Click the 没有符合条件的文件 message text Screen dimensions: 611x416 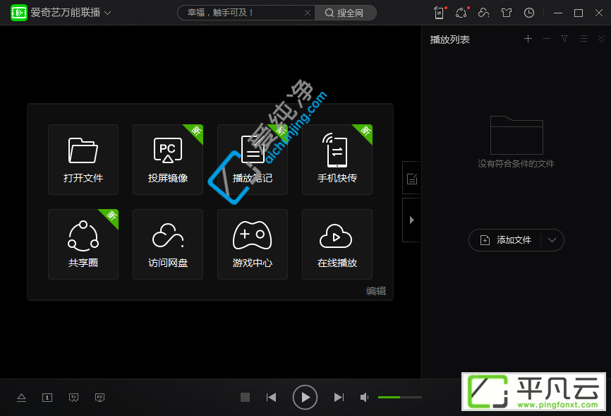coord(516,164)
